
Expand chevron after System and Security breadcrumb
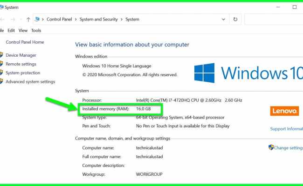[122, 20]
